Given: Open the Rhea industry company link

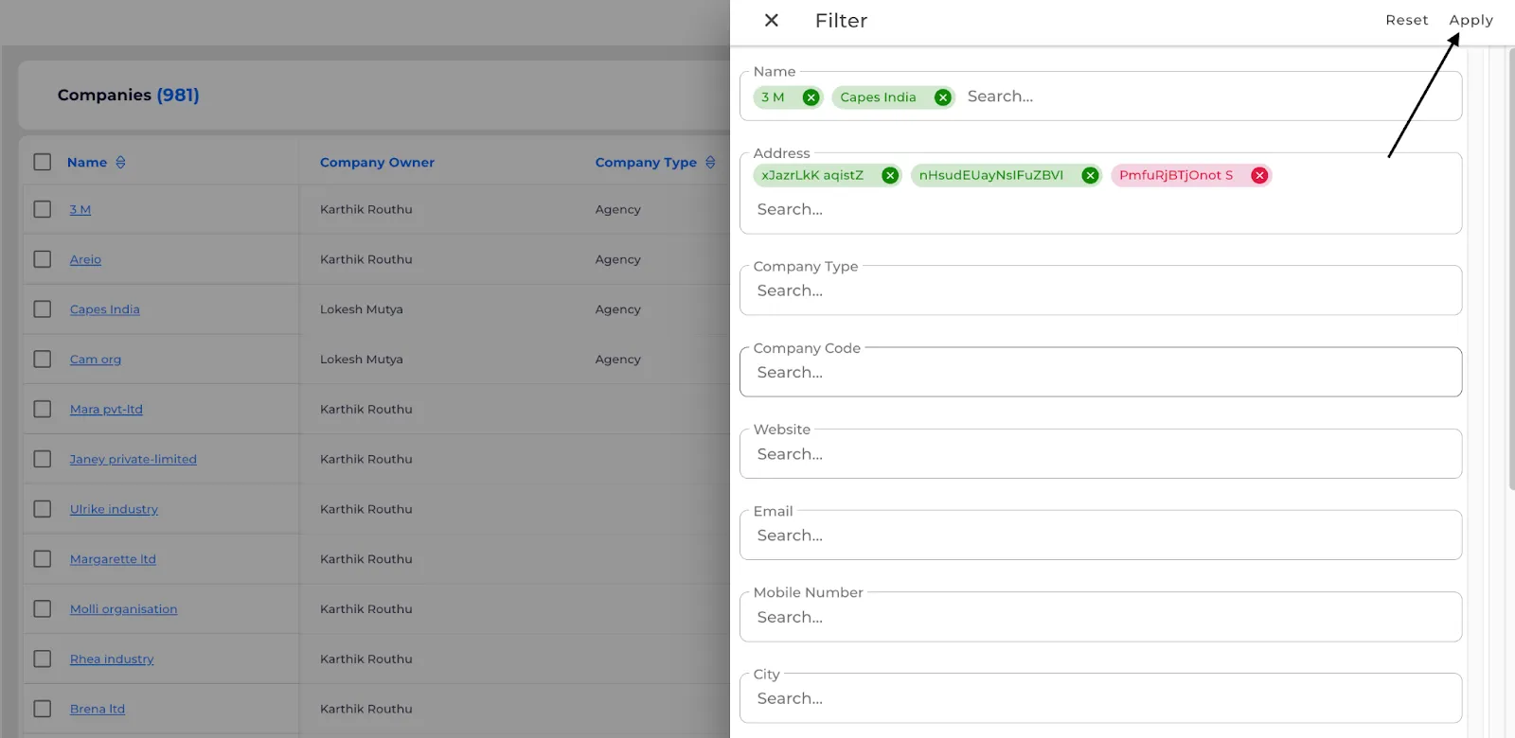Looking at the screenshot, I should pos(112,659).
